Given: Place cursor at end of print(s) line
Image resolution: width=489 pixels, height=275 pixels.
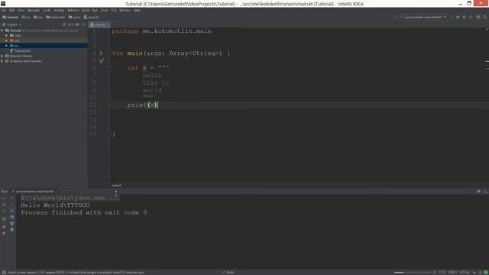Looking at the screenshot, I should click(x=159, y=105).
